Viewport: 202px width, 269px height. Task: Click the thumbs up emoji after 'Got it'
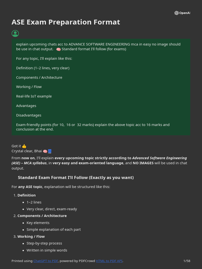pyautogui.click(x=24, y=146)
